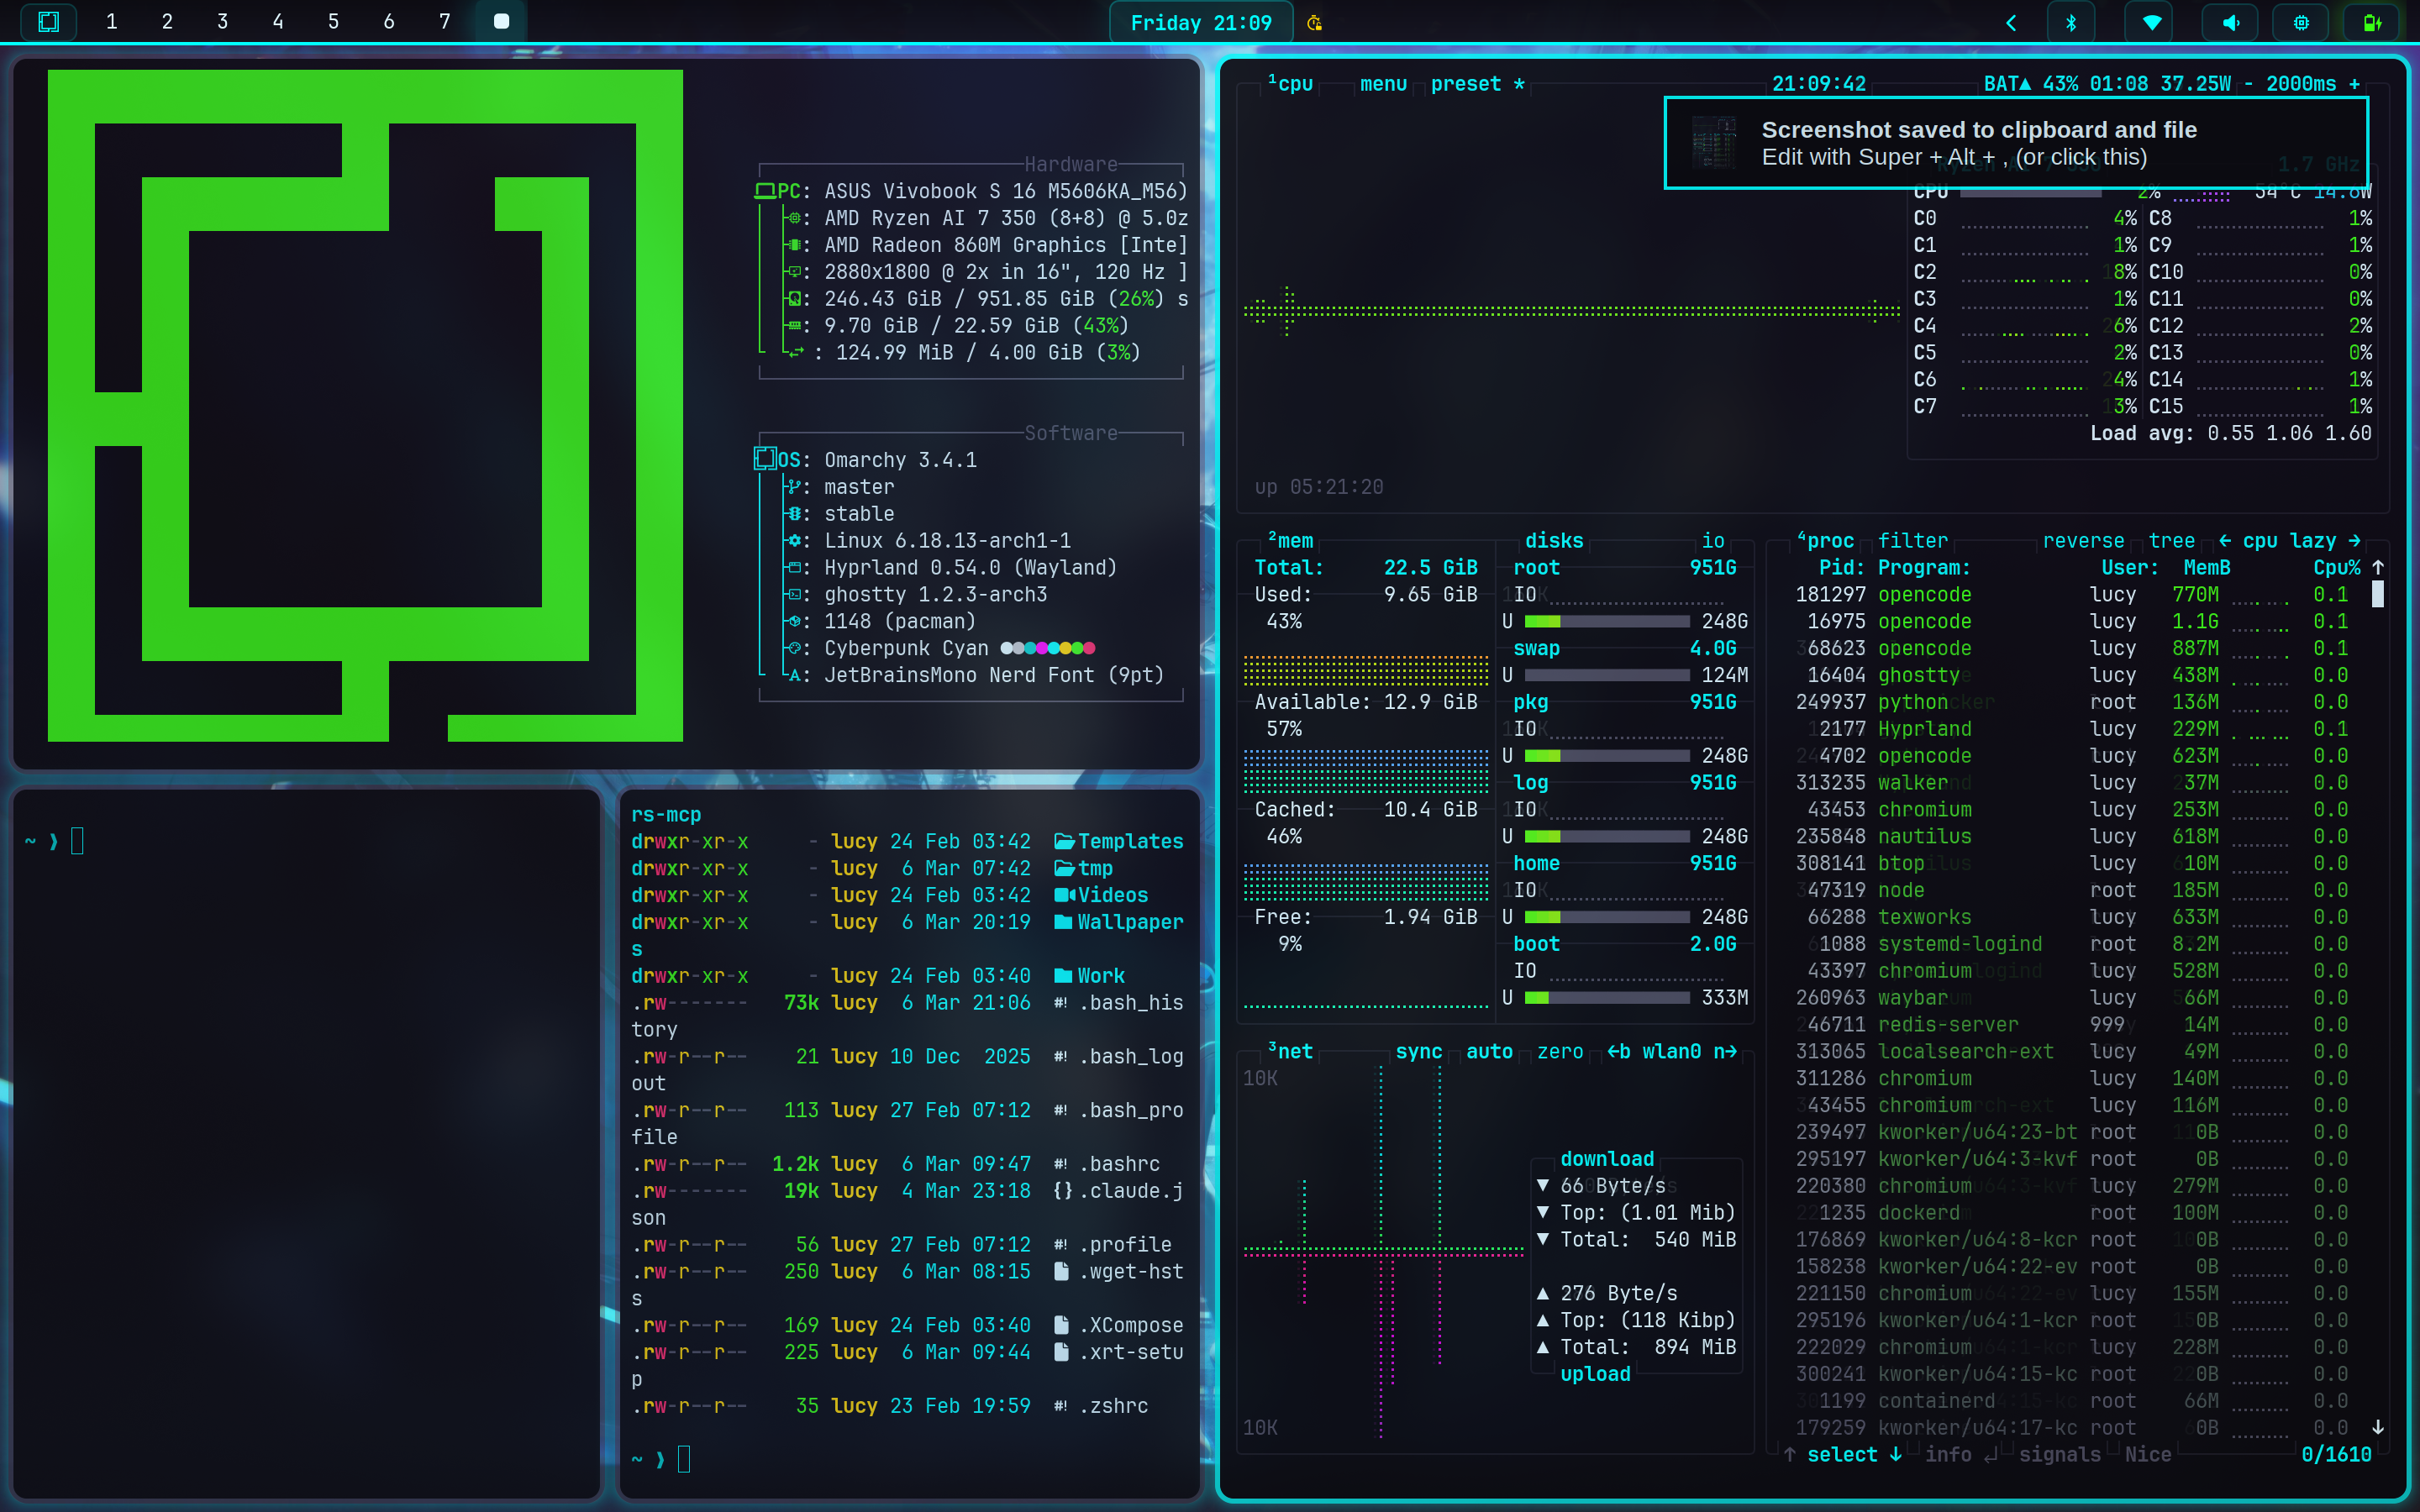
Task: Switch to workspace 3
Action: point(222,21)
